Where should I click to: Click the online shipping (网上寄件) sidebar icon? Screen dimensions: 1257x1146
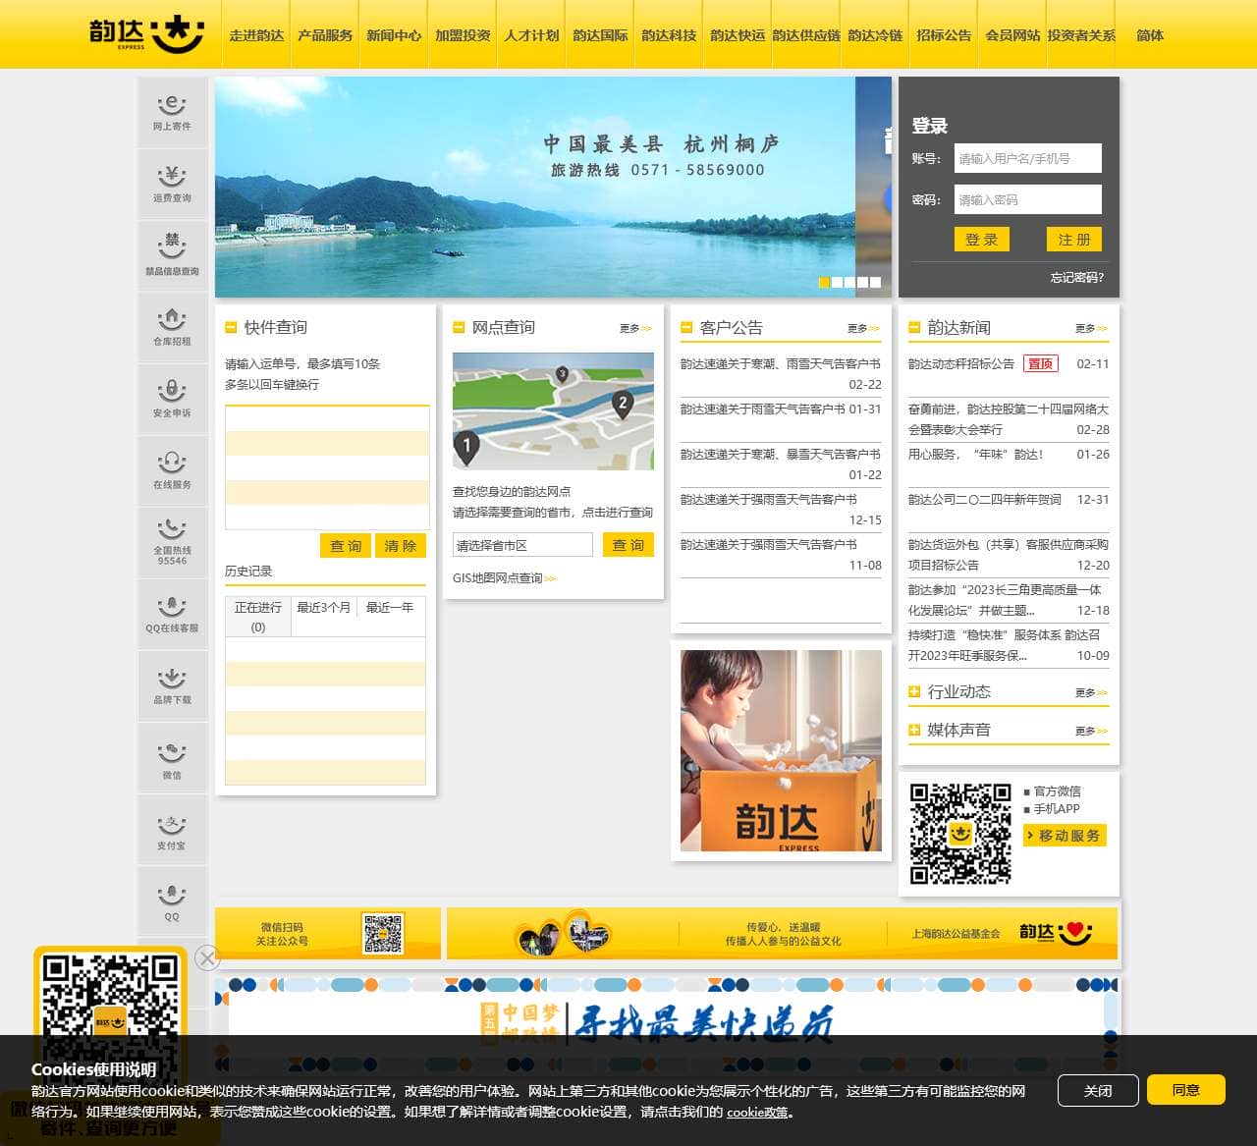(x=172, y=112)
